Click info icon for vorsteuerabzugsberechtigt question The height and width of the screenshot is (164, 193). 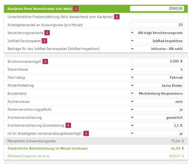coord(86,133)
